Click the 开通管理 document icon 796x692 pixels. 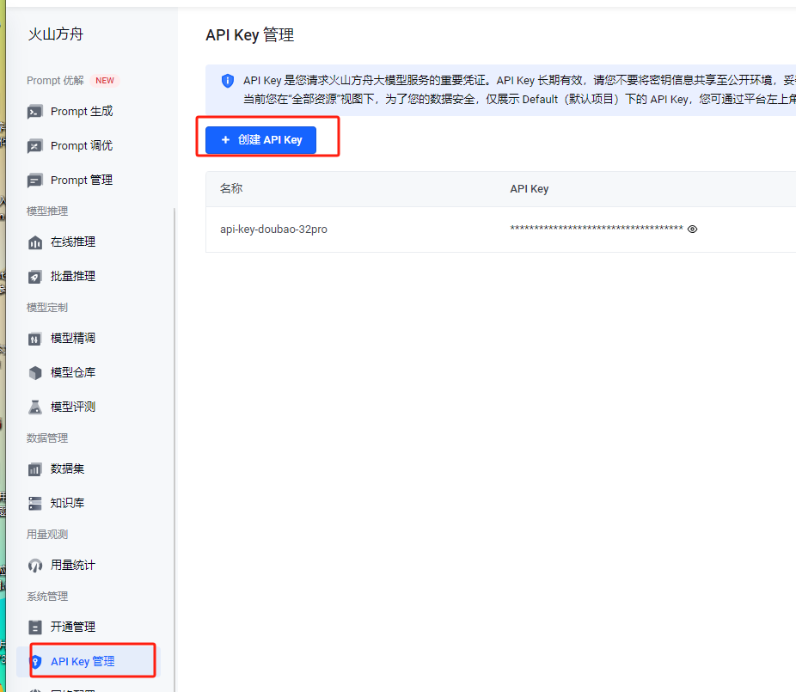pos(35,628)
